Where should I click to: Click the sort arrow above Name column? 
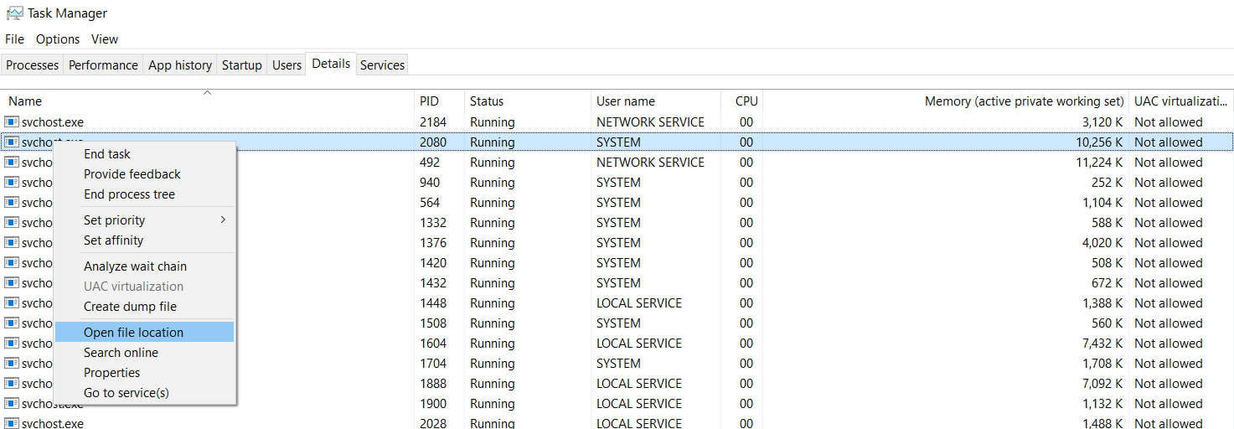207,92
